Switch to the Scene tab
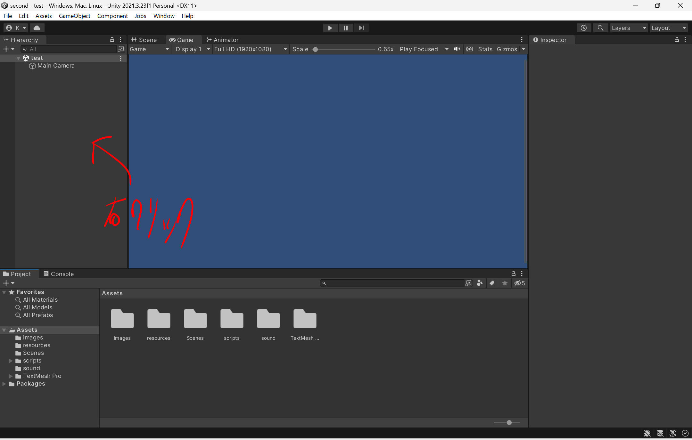692x440 pixels. (144, 40)
